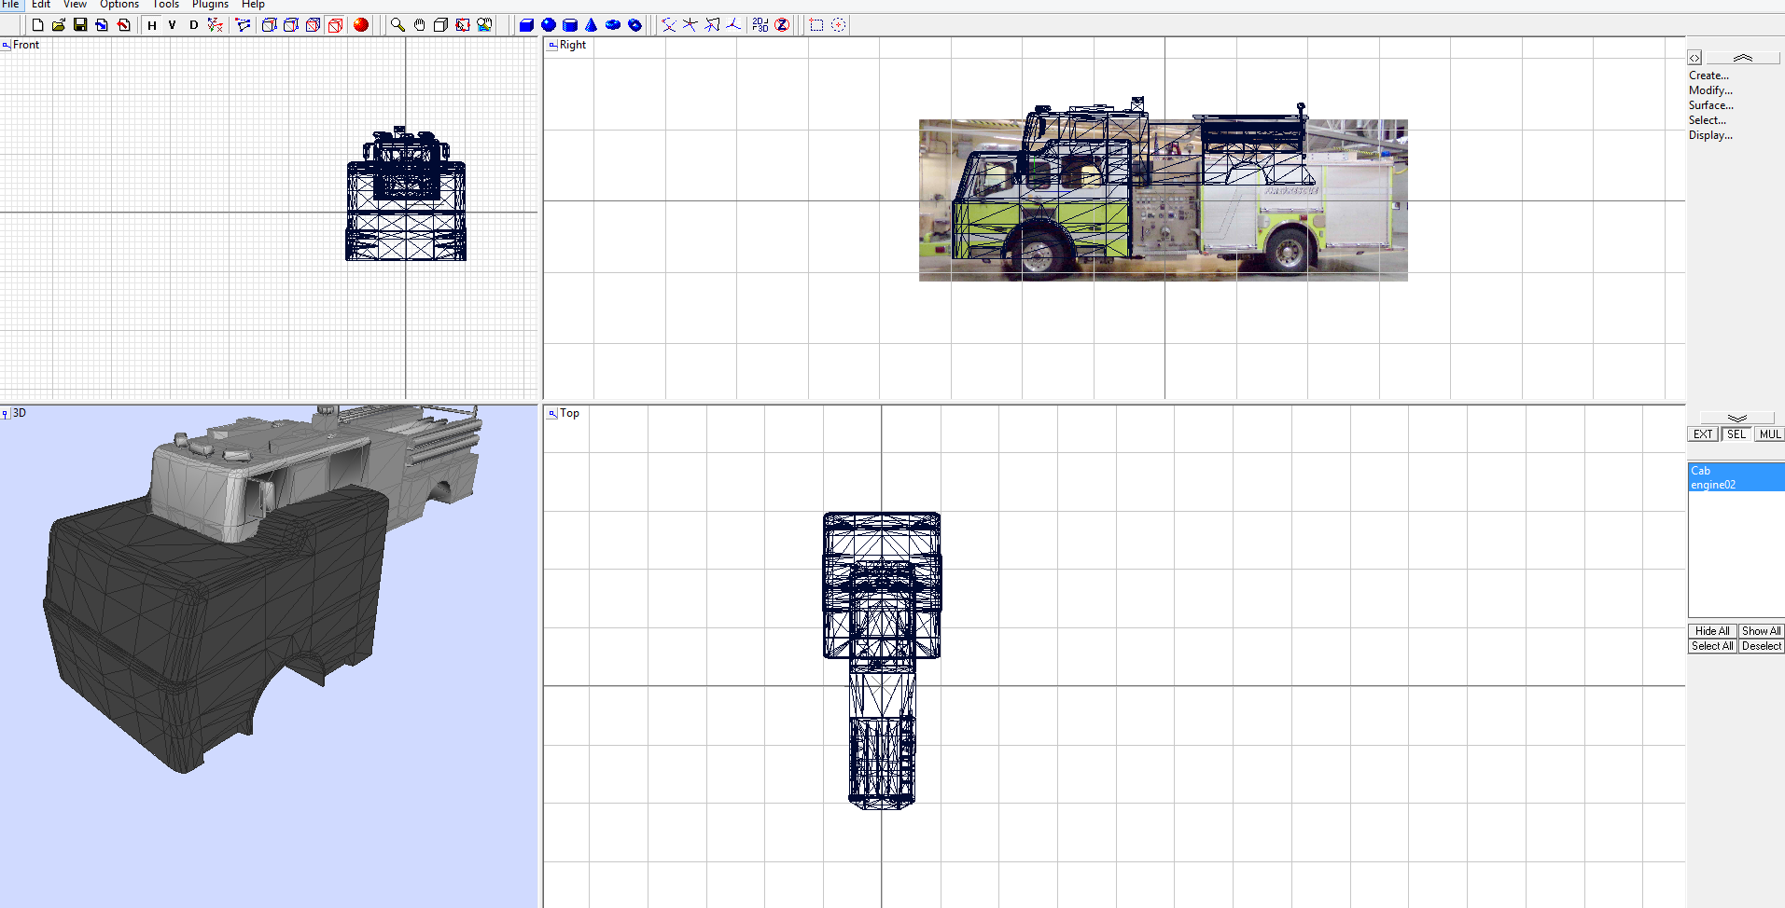Select the Zoom magnifier tool
The height and width of the screenshot is (908, 1785).
click(x=396, y=25)
